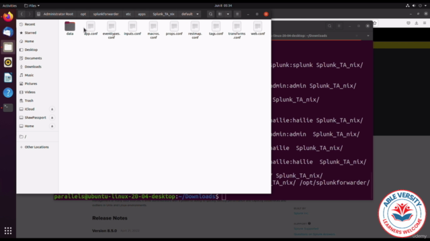Select the eventtypes.conf file
The width and height of the screenshot is (430, 241).
(112, 30)
